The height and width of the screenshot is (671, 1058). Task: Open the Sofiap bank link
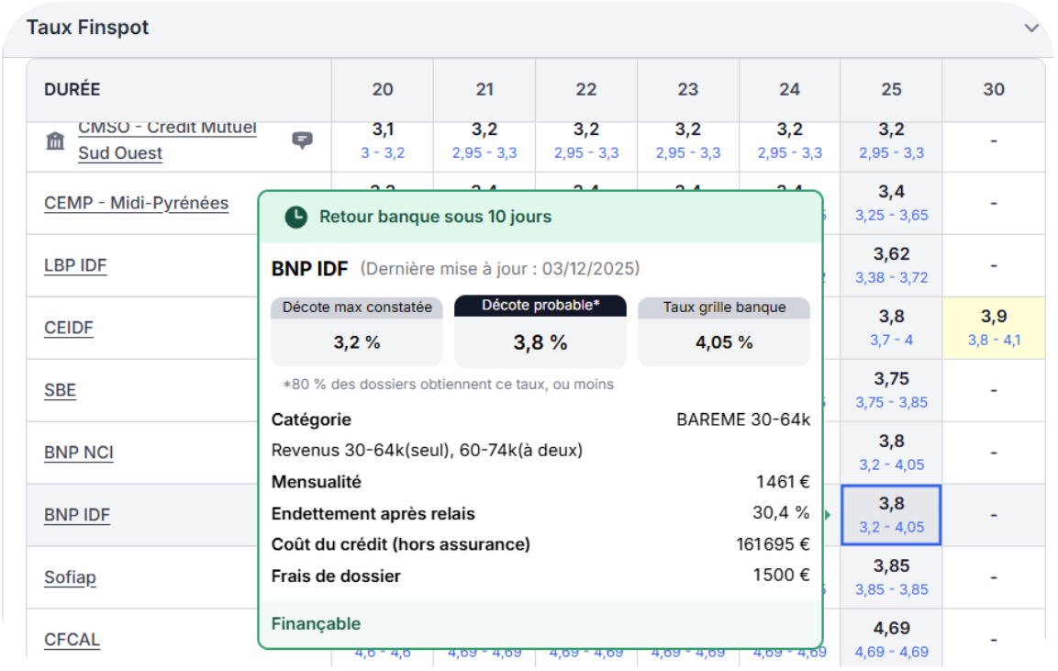pyautogui.click(x=70, y=578)
